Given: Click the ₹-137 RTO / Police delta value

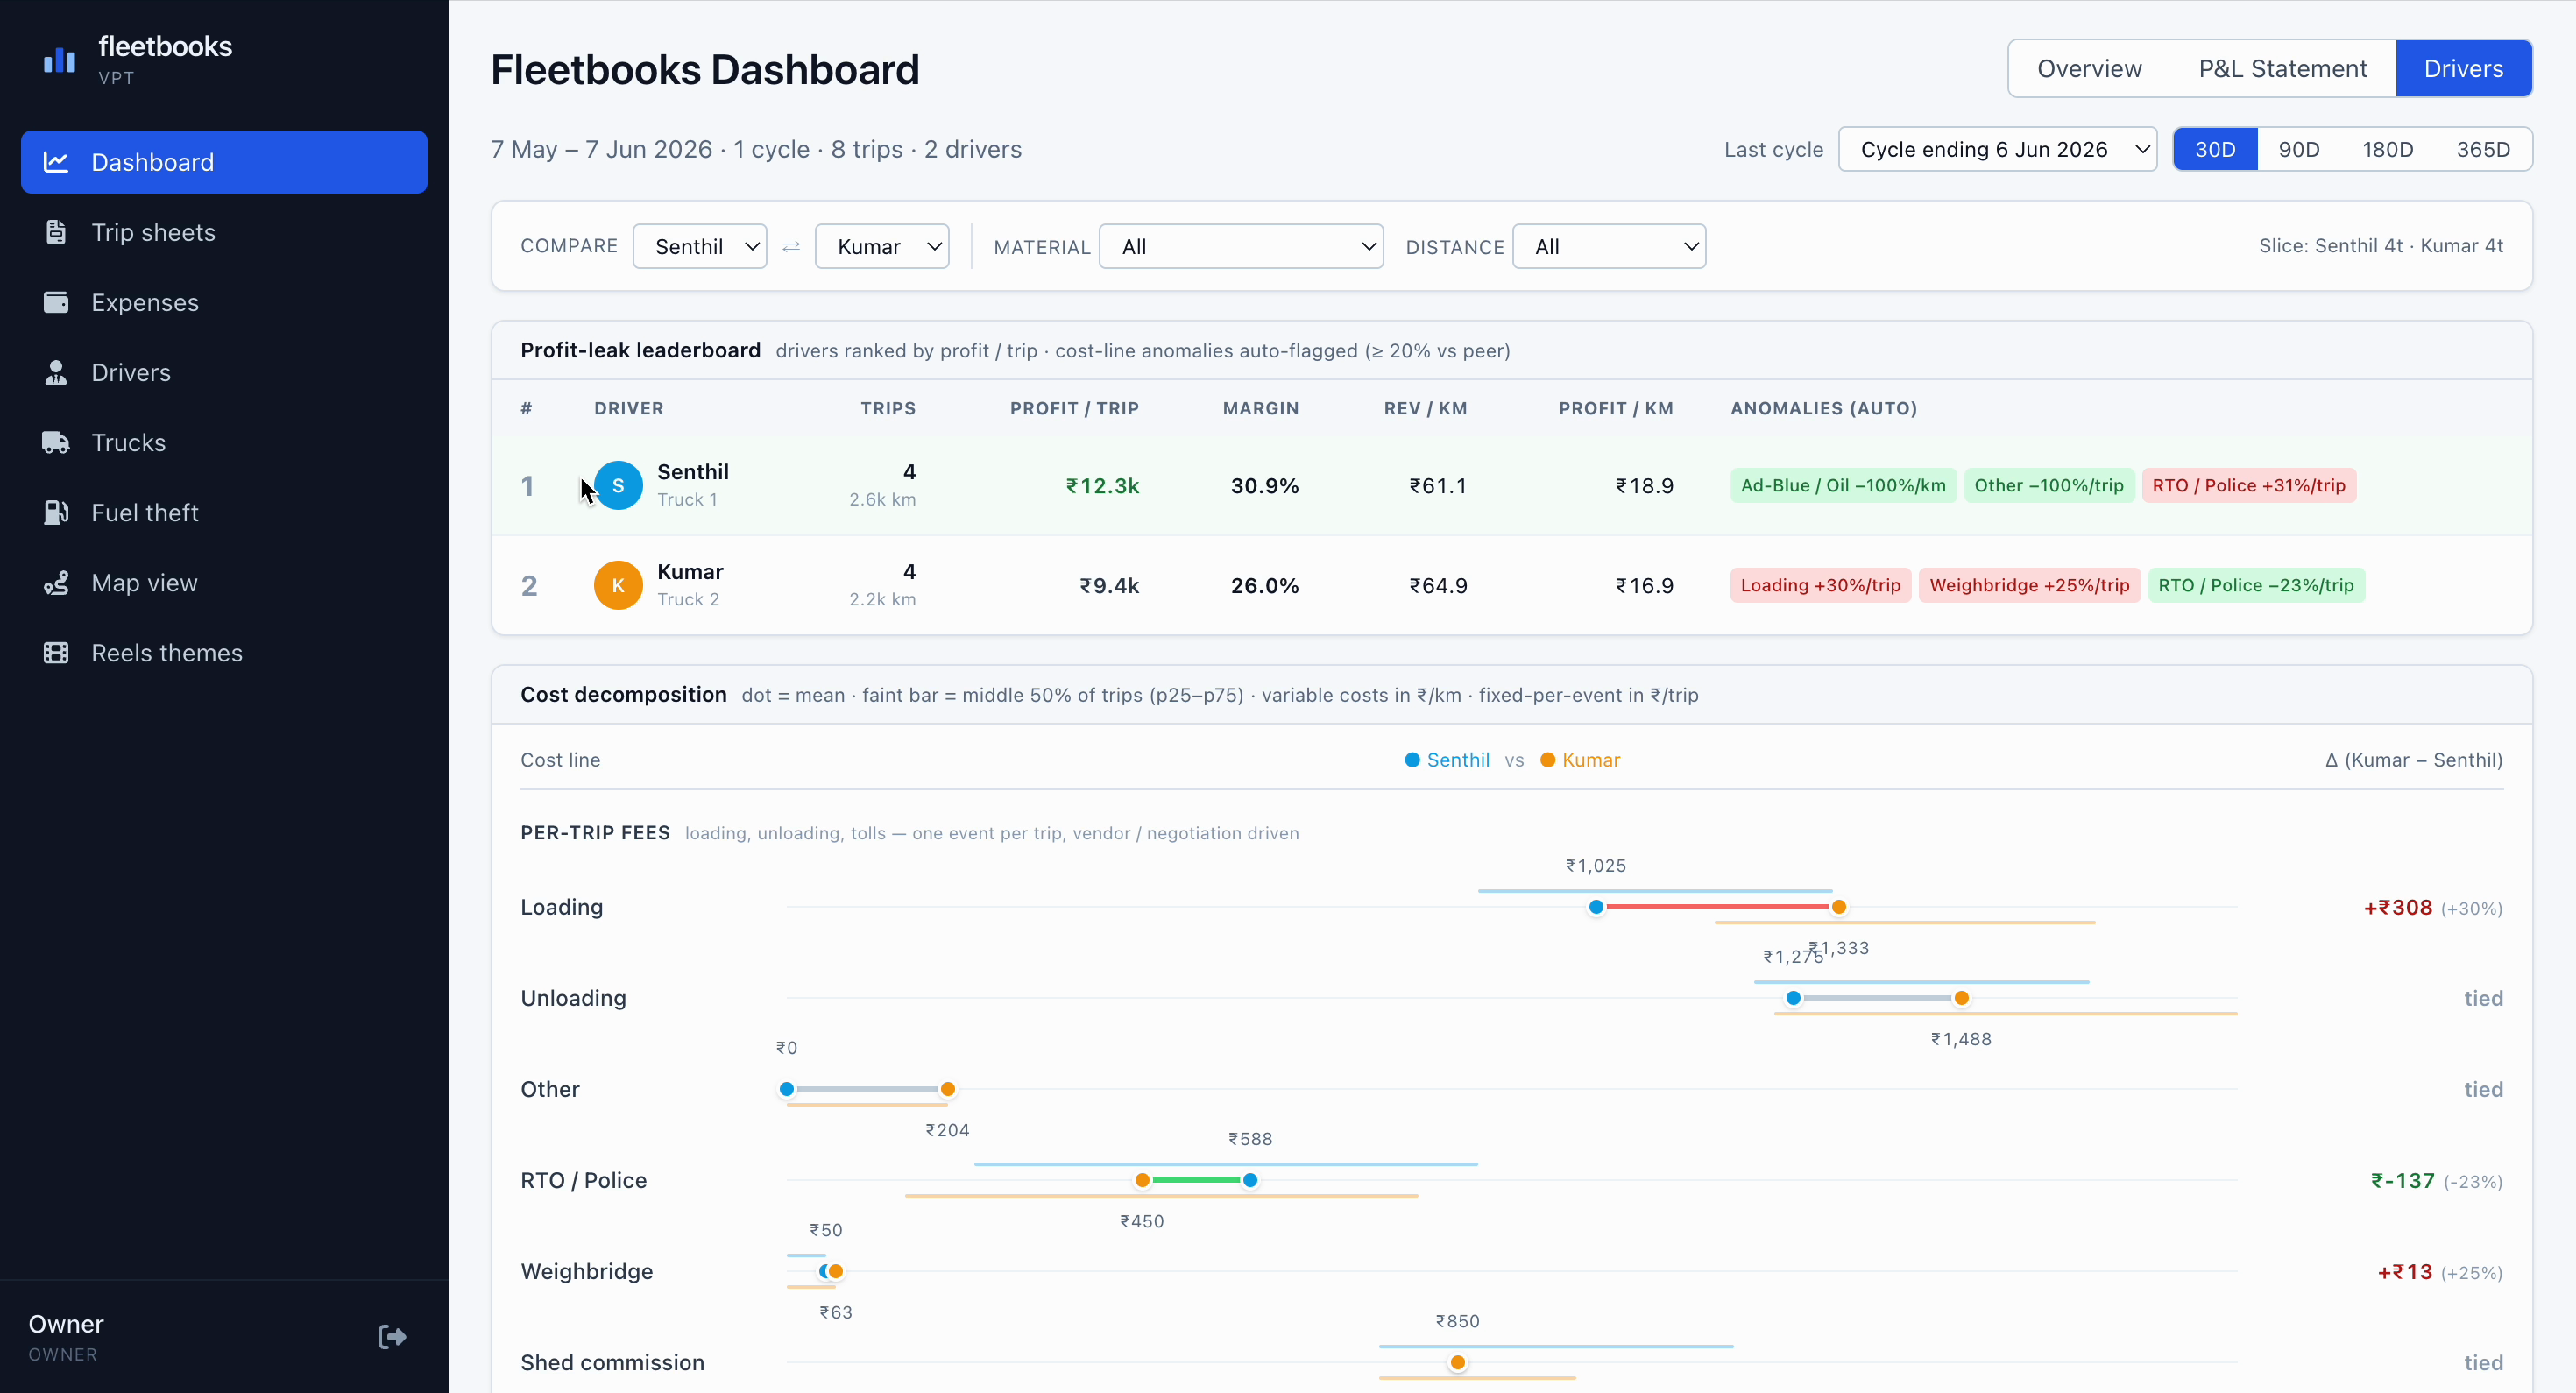Looking at the screenshot, I should click(x=2402, y=1181).
